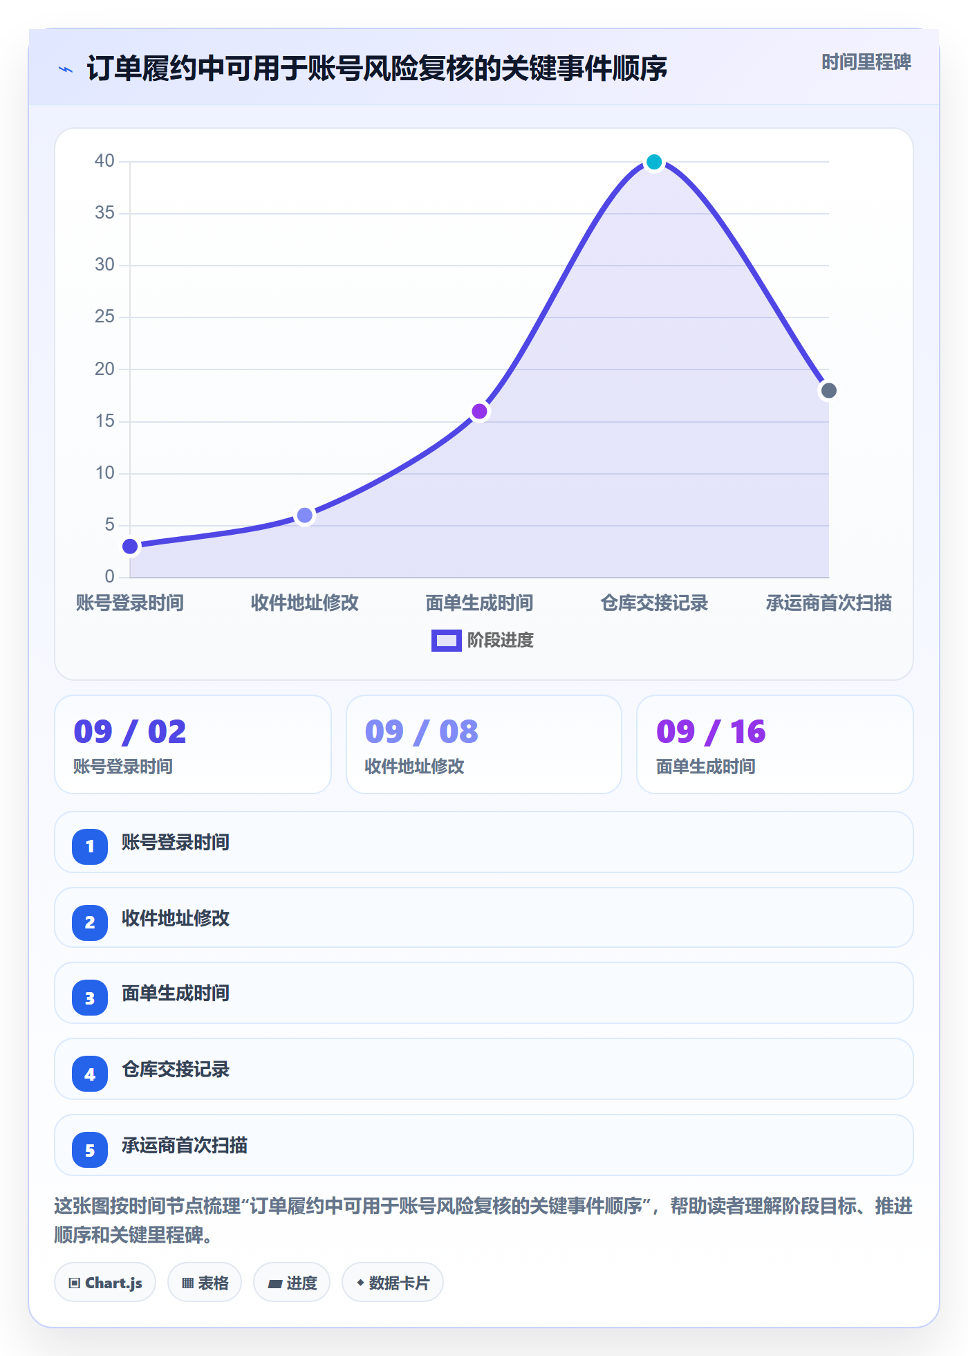This screenshot has width=968, height=1356.
Task: Click the 账号登录时间 x-axis label
Action: point(130,603)
